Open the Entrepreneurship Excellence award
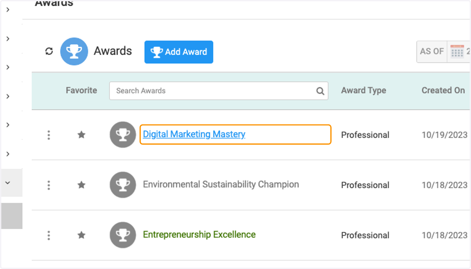471x269 pixels. tap(199, 234)
